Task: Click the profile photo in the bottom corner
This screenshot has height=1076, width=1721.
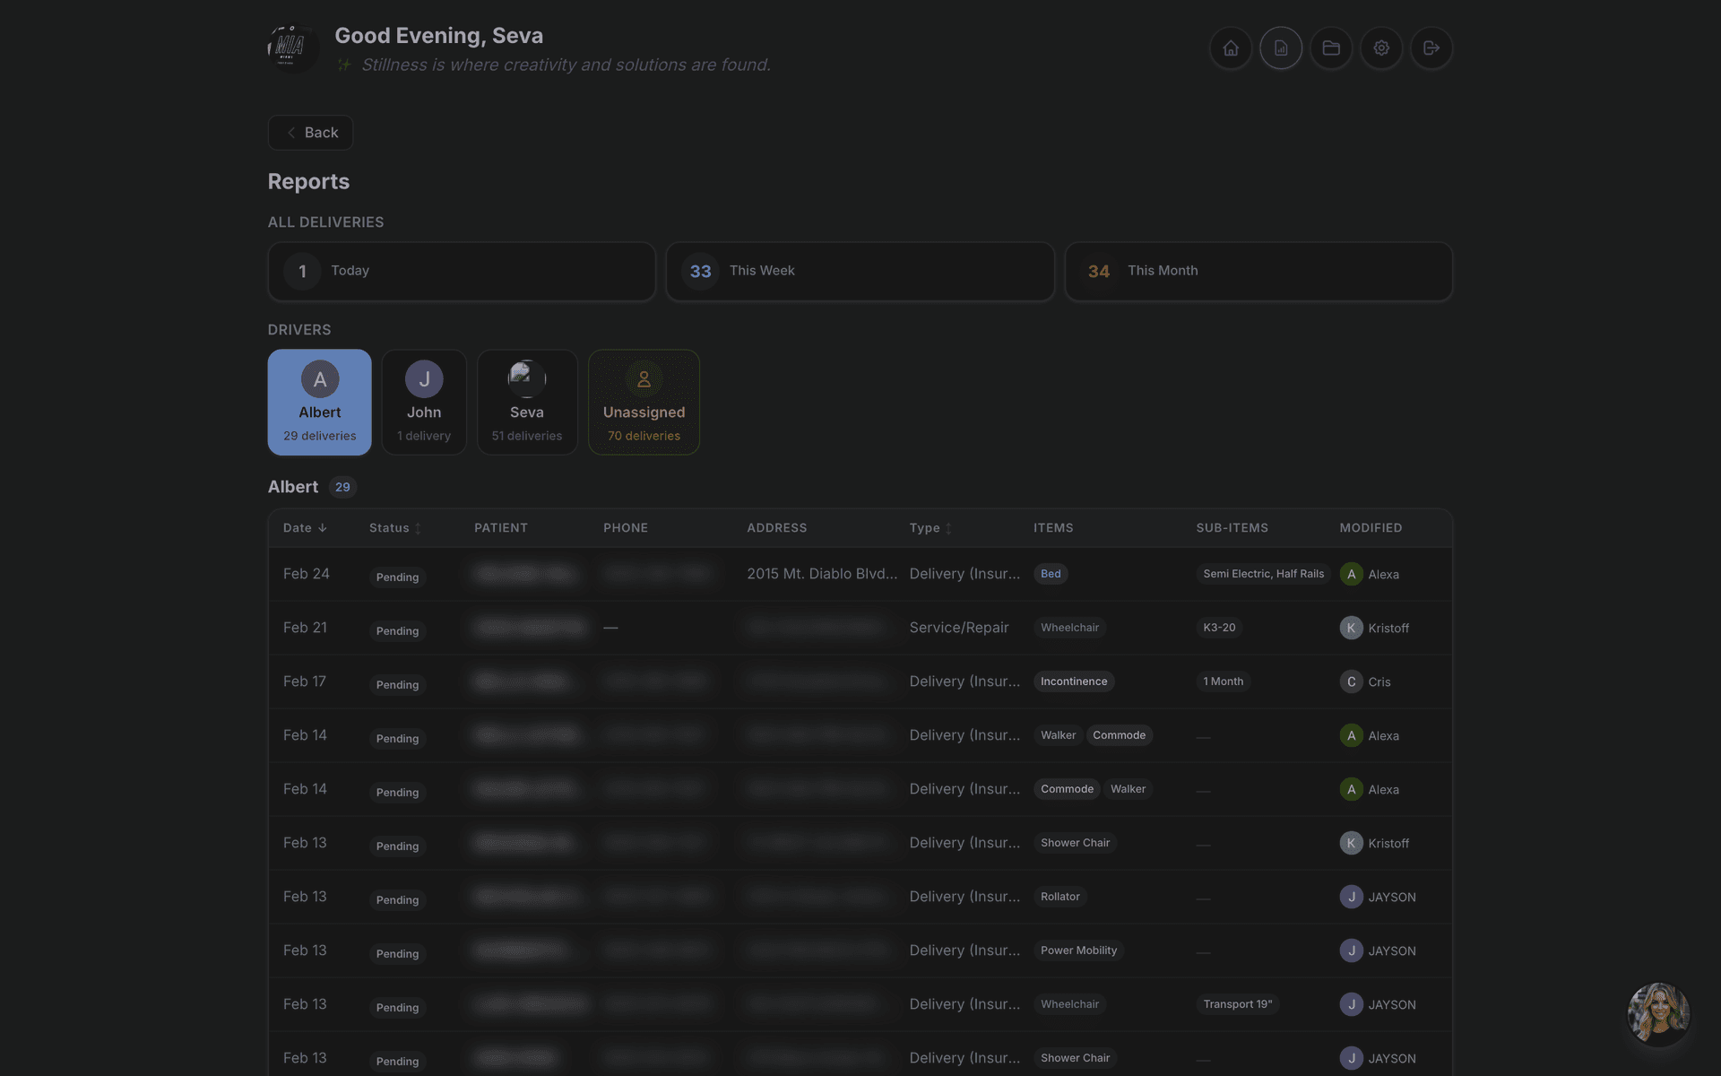Action: coord(1657,1013)
